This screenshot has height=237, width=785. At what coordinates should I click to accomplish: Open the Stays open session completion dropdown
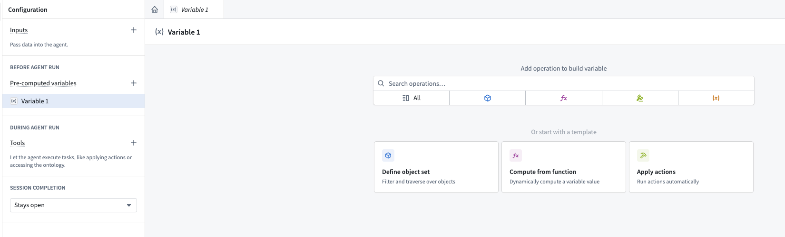click(x=73, y=205)
